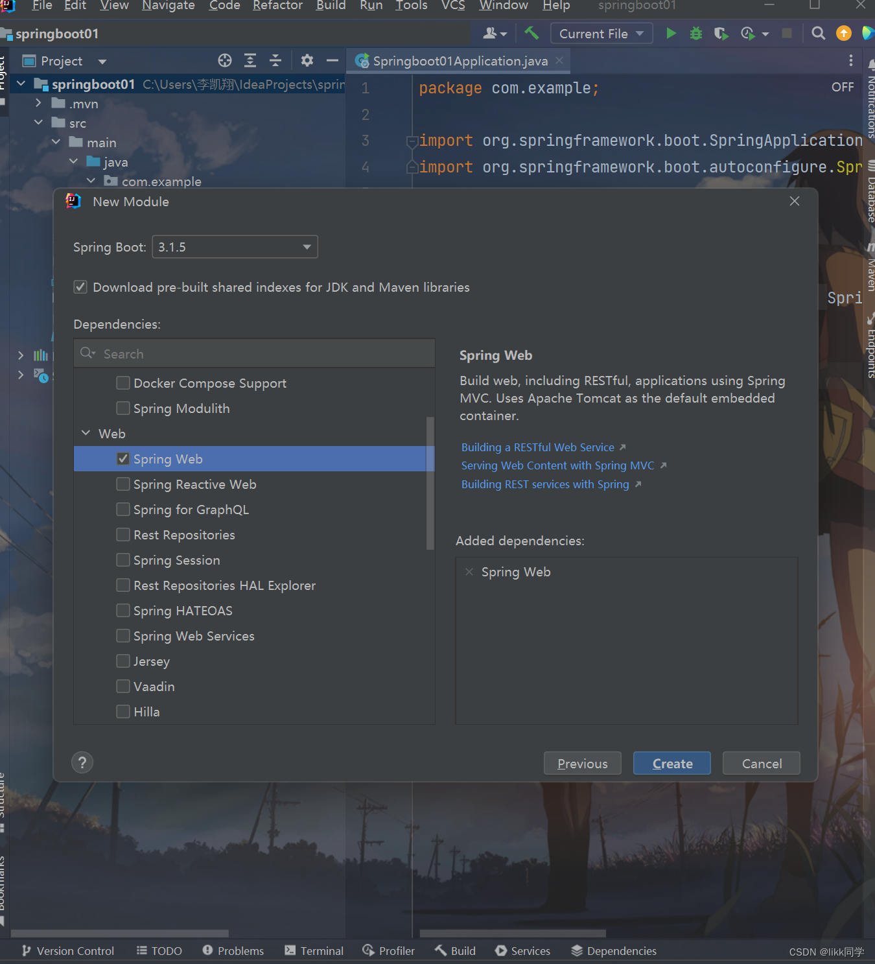875x964 pixels.
Task: Open Problems tool window
Action: pos(233,950)
